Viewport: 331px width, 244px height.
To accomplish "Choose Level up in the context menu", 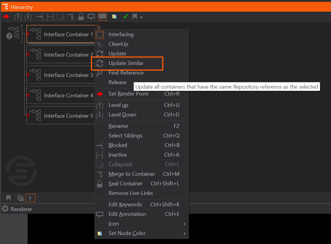I will click(141, 105).
